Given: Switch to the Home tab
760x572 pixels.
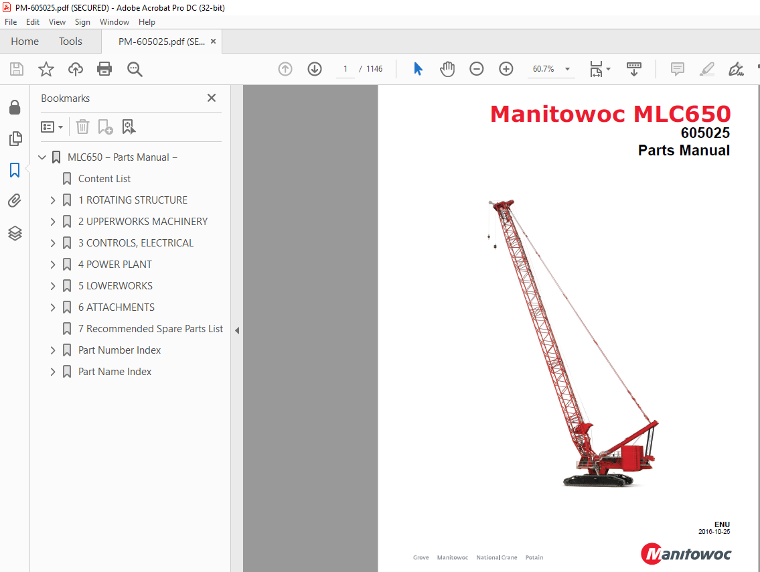Looking at the screenshot, I should [x=25, y=42].
